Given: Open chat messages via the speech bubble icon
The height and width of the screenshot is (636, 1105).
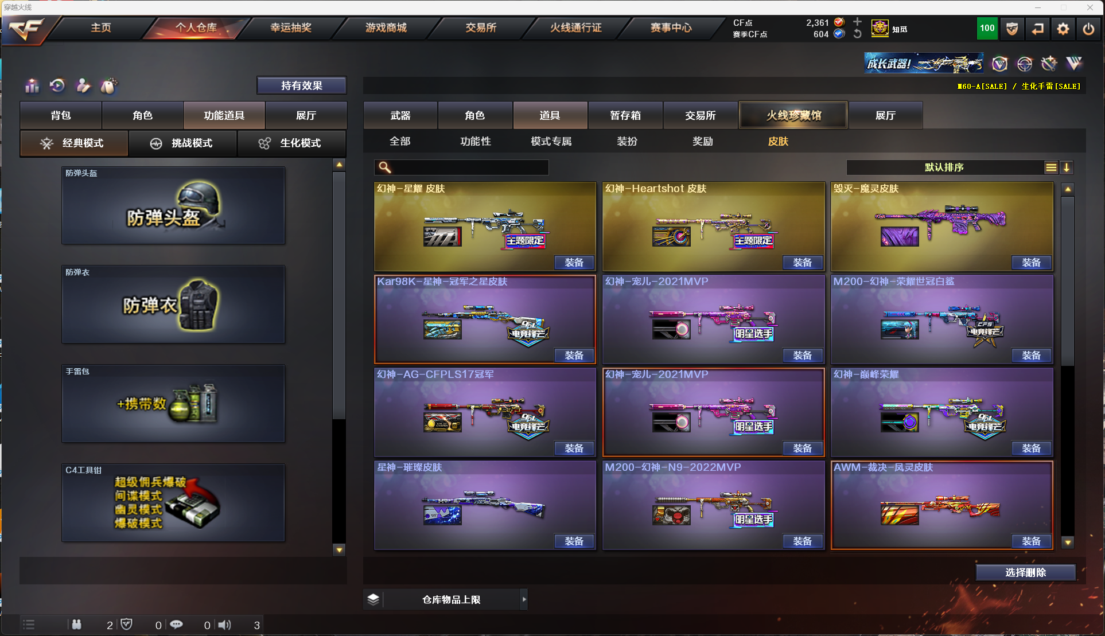Looking at the screenshot, I should (x=176, y=624).
